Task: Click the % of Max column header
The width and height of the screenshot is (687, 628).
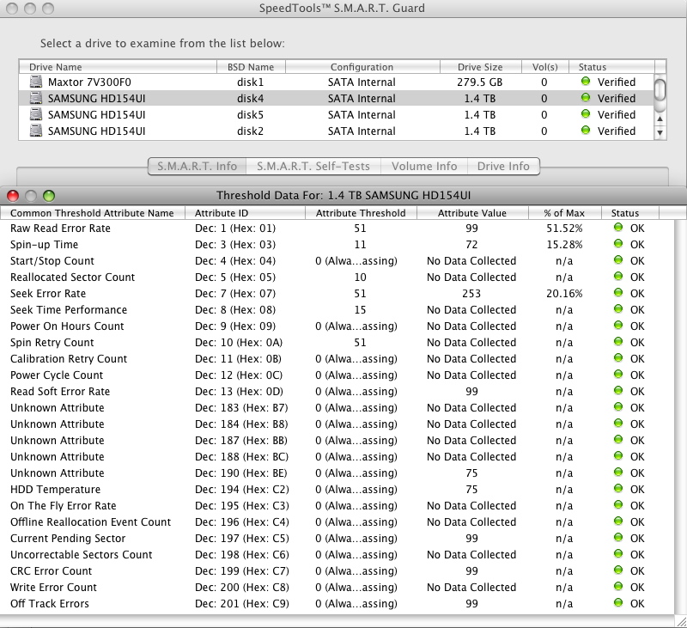Action: (x=564, y=213)
